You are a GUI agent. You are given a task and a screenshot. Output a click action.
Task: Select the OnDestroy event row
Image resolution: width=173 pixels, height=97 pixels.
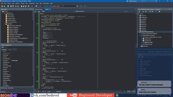pos(17,64)
